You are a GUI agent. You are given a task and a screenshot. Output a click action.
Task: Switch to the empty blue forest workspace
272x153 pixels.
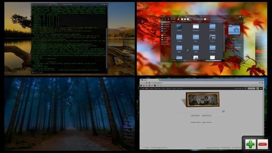[70, 114]
